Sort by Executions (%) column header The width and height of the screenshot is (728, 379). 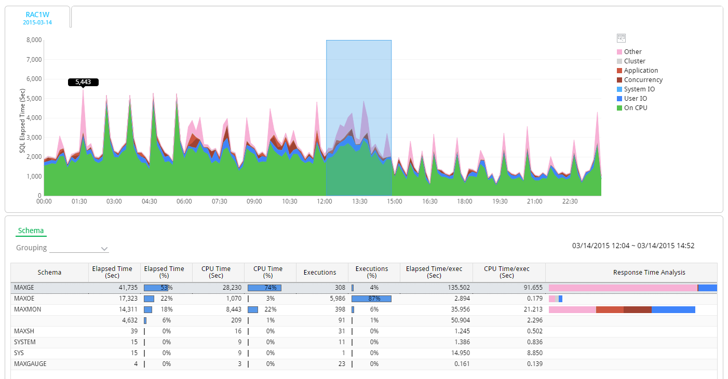(x=374, y=273)
